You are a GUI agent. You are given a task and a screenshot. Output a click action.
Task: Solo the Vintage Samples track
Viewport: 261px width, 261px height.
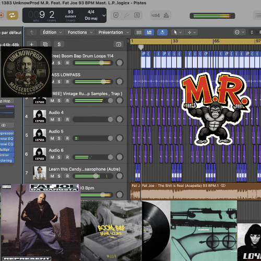tap(59, 101)
